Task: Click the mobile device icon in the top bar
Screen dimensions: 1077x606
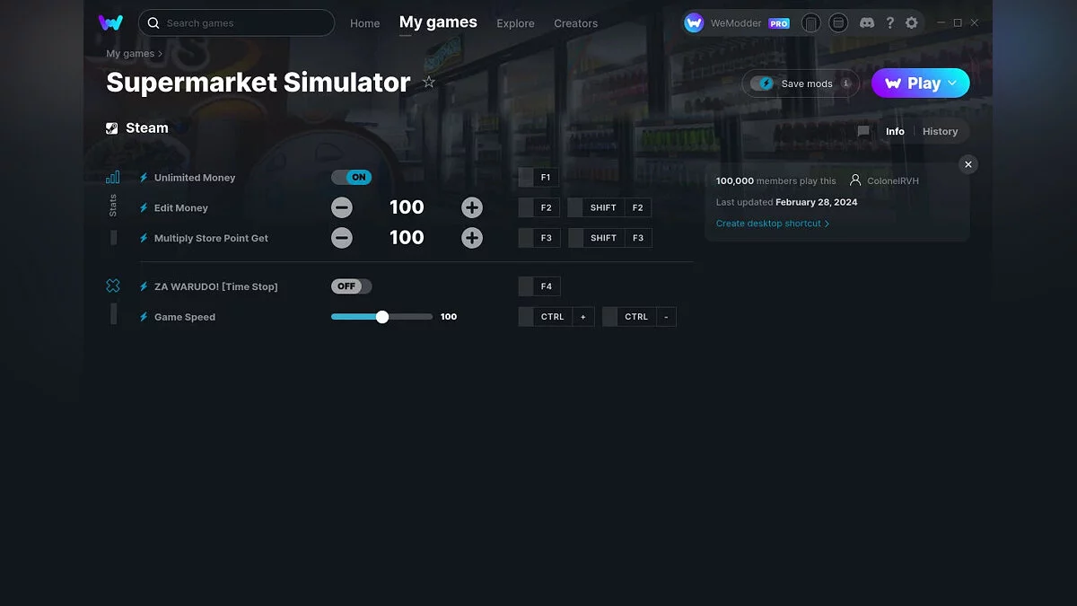Action: point(811,22)
